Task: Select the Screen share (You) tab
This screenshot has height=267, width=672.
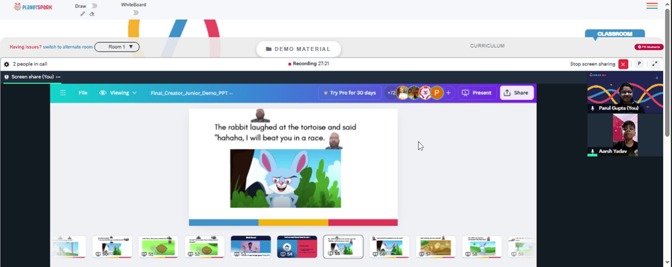Action: coord(32,77)
